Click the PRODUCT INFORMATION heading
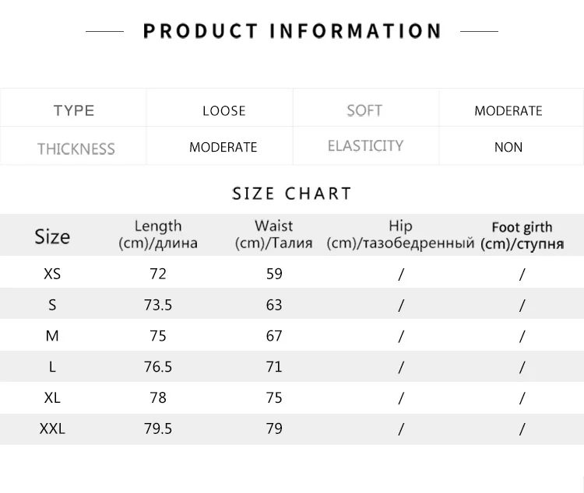 [292, 31]
